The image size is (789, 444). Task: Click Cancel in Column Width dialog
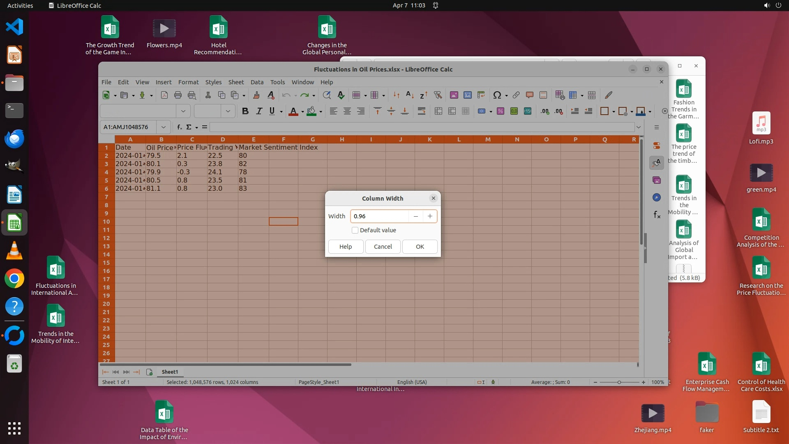[x=383, y=247]
